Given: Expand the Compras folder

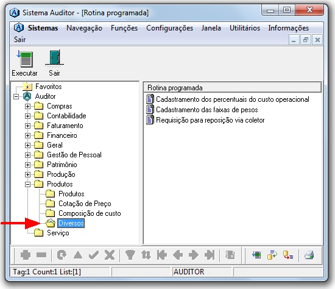Looking at the screenshot, I should tap(27, 106).
